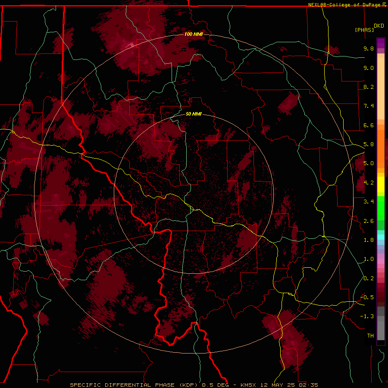The image size is (388, 388).
Task: Click the -0.5 scale value
Action: (x=367, y=297)
